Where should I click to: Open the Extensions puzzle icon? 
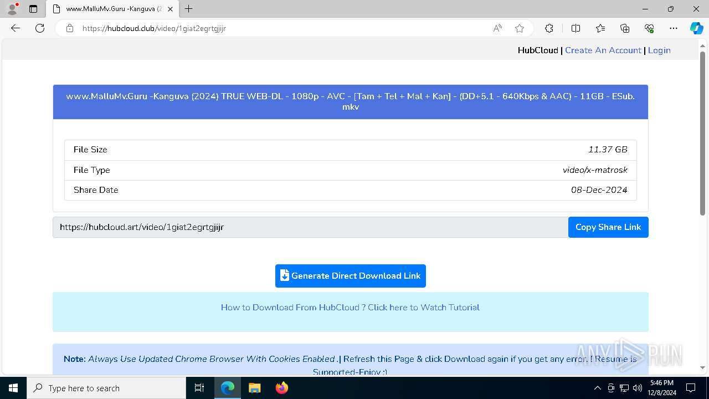point(549,28)
